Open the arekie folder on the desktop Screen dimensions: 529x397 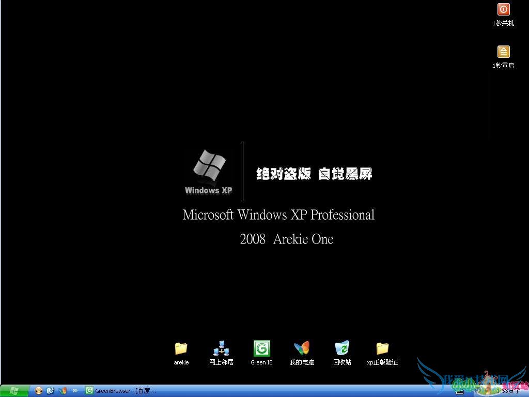[181, 348]
